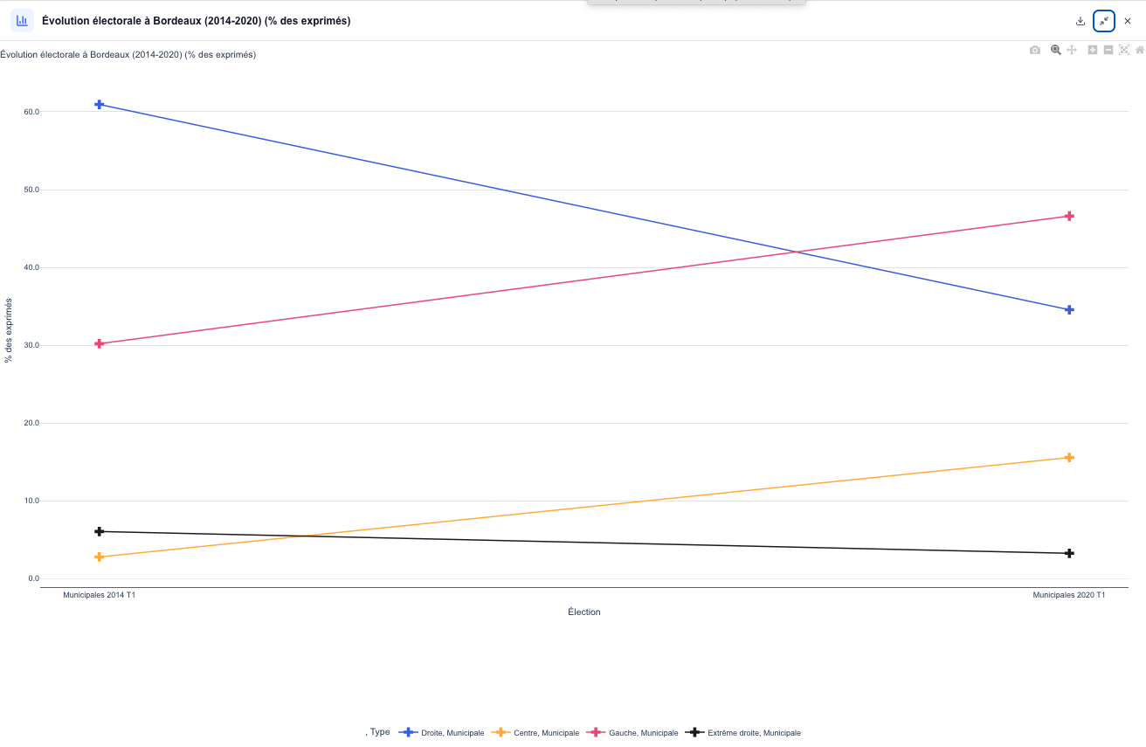1146x747 pixels.
Task: Click Droite data point at Municipales 2014
Action: [100, 105]
